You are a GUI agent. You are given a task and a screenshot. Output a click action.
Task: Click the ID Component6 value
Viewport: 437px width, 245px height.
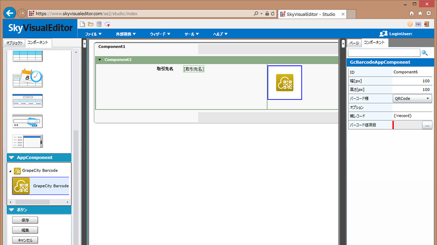point(406,72)
